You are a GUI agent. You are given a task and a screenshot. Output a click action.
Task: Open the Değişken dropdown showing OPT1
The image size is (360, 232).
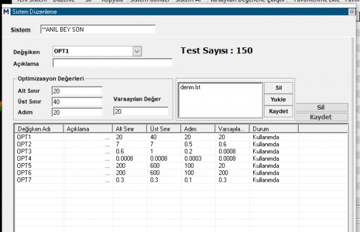point(137,51)
